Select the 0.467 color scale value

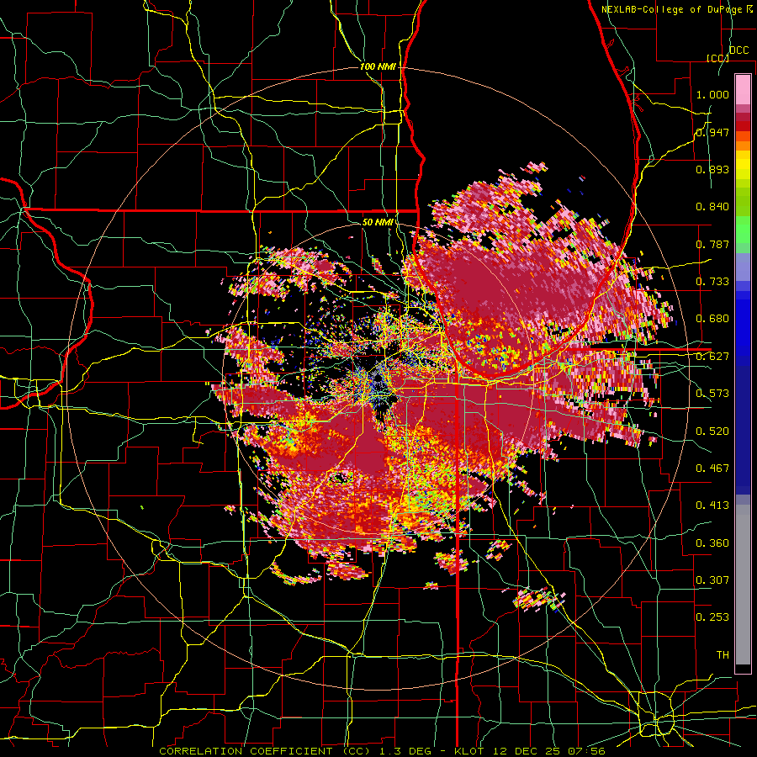point(712,468)
